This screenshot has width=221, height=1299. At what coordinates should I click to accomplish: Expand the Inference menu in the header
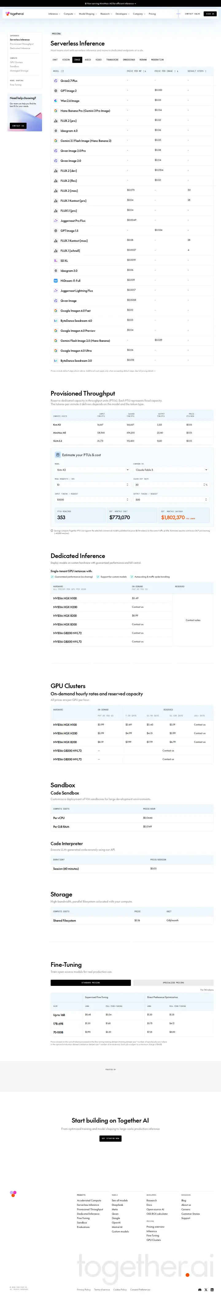tap(54, 14)
